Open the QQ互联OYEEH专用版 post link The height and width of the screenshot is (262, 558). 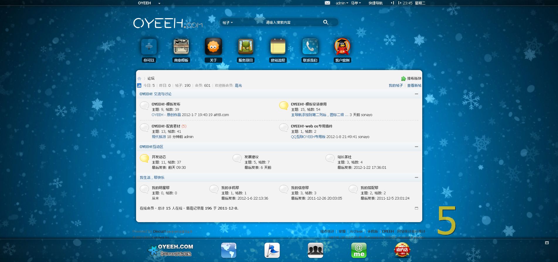(308, 137)
